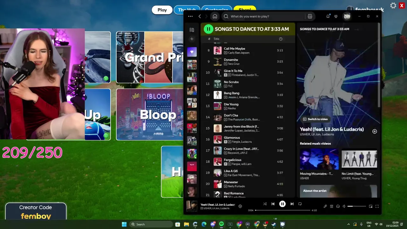Viewport: 407px width, 229px height.
Task: Select Play tab in game menu
Action: 162,10
